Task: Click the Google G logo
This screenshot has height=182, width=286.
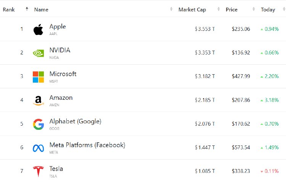Action: coord(38,124)
